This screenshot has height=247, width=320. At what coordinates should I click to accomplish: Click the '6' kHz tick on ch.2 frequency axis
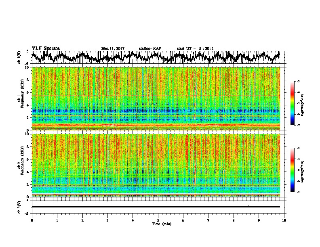(x=28, y=159)
